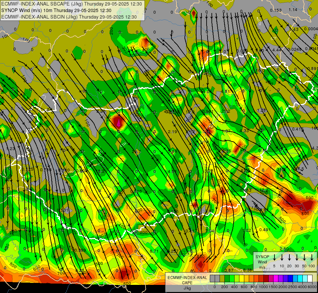The height and width of the screenshot is (293, 318).
Task: Click the '6.71' value on the map
Action: point(154,251)
